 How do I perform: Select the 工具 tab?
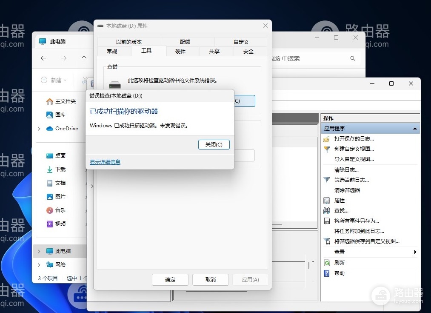click(x=146, y=51)
